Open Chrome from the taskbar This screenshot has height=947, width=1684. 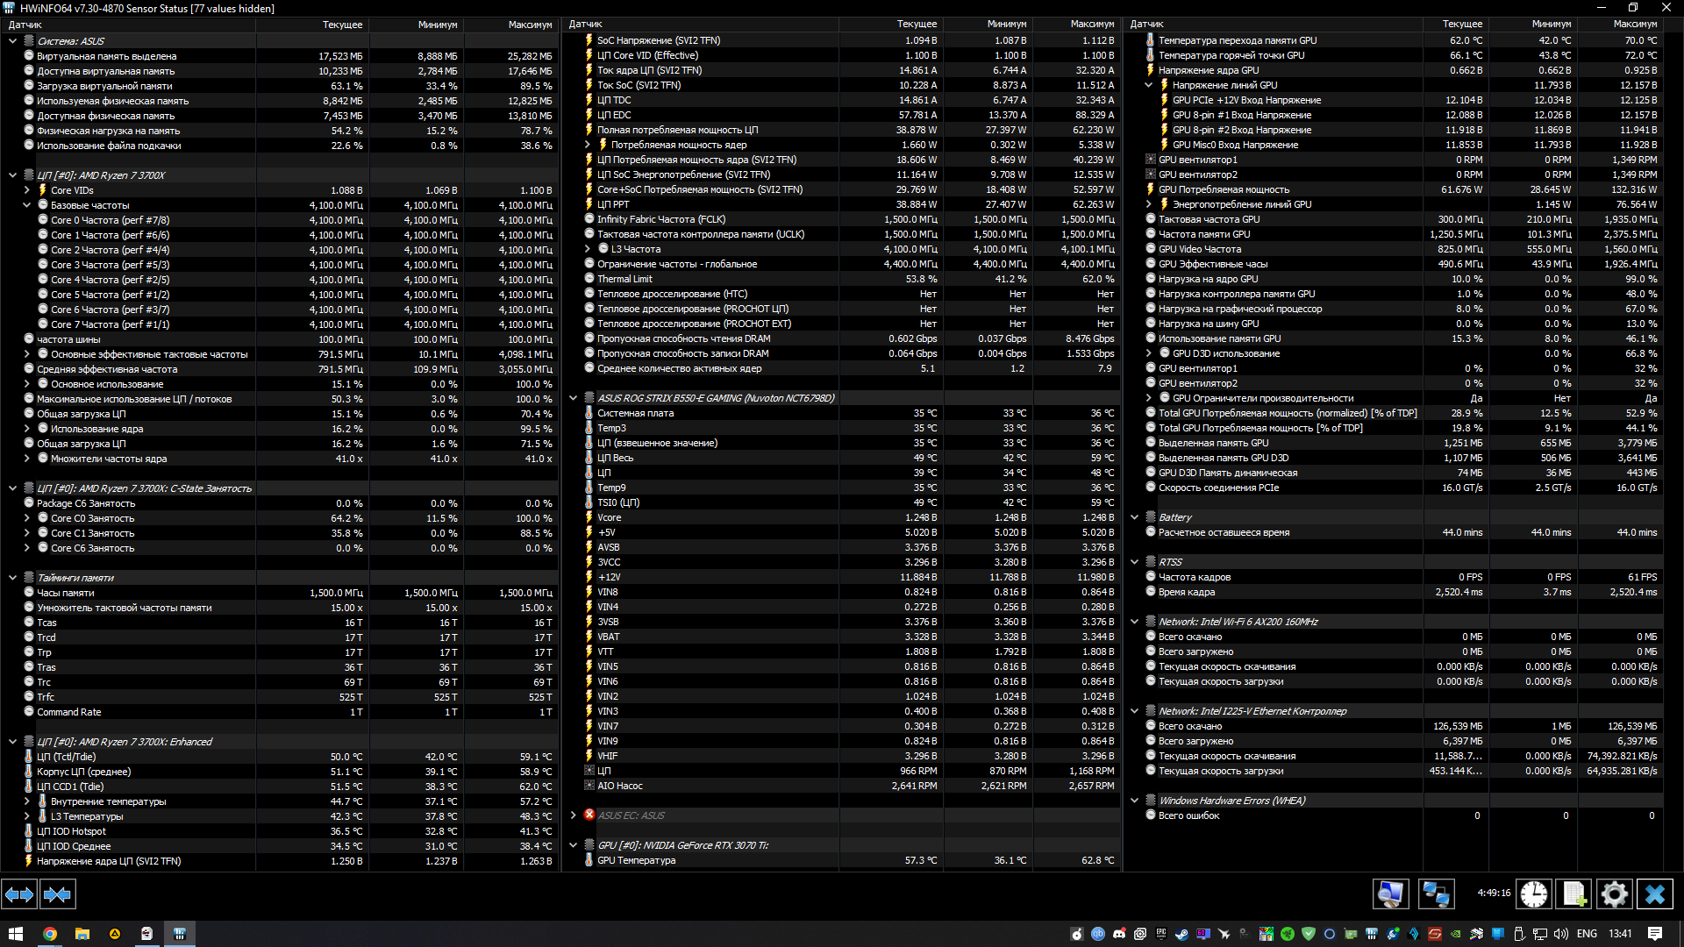point(50,934)
